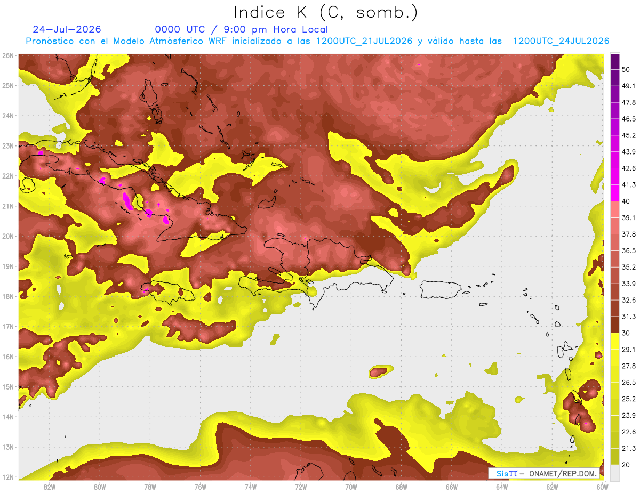
Task: Click the "SisPI – ONAMET/REP.DOM." credit box
Action: (543, 473)
